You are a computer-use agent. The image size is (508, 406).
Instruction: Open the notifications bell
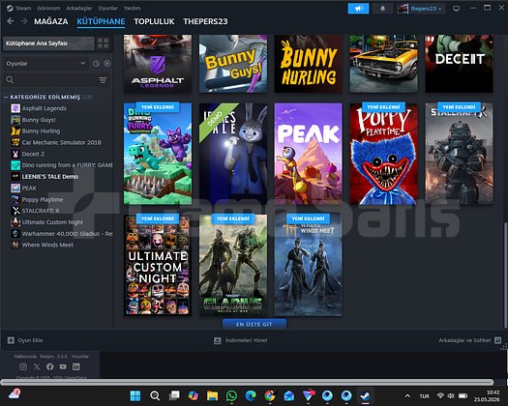(x=382, y=9)
